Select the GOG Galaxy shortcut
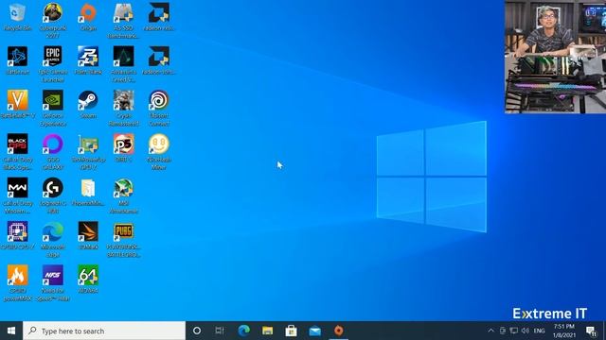The width and height of the screenshot is (606, 340). pyautogui.click(x=53, y=151)
